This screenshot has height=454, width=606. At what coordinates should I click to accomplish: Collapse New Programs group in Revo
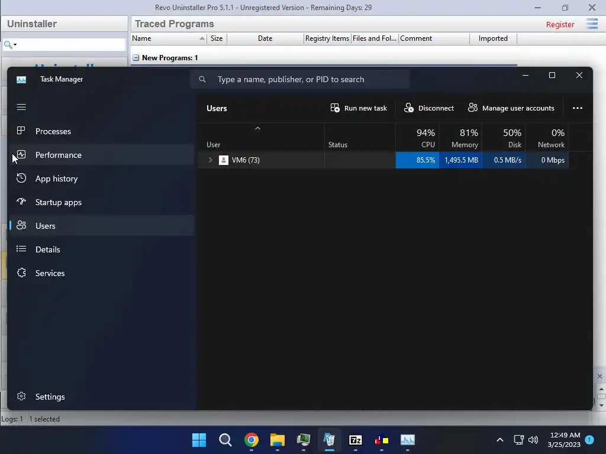(x=136, y=57)
